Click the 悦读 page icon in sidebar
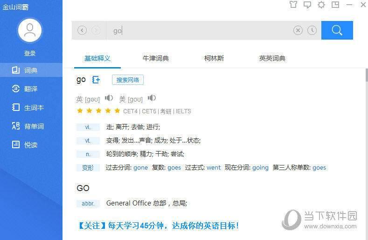368x240 pixels. pyautogui.click(x=16, y=144)
